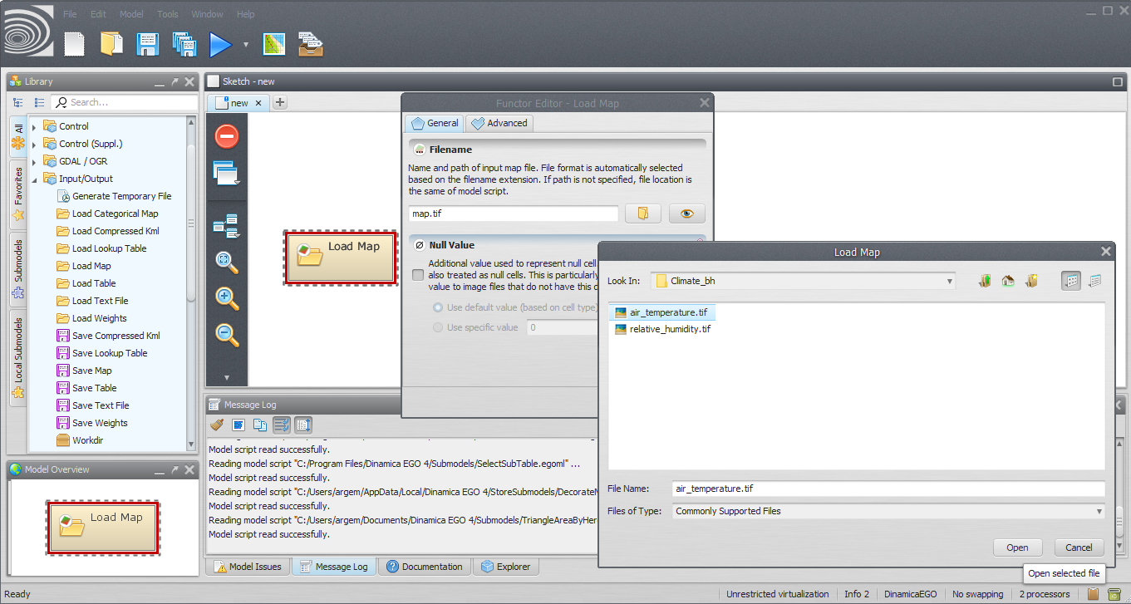Click the clear log broom icon
This screenshot has height=604, width=1131.
(x=217, y=425)
